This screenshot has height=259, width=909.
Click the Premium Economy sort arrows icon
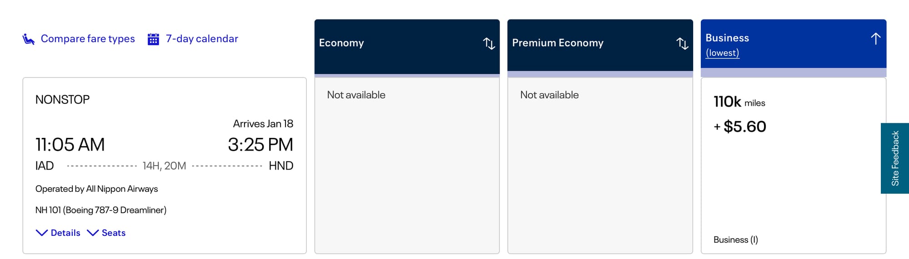click(x=682, y=44)
